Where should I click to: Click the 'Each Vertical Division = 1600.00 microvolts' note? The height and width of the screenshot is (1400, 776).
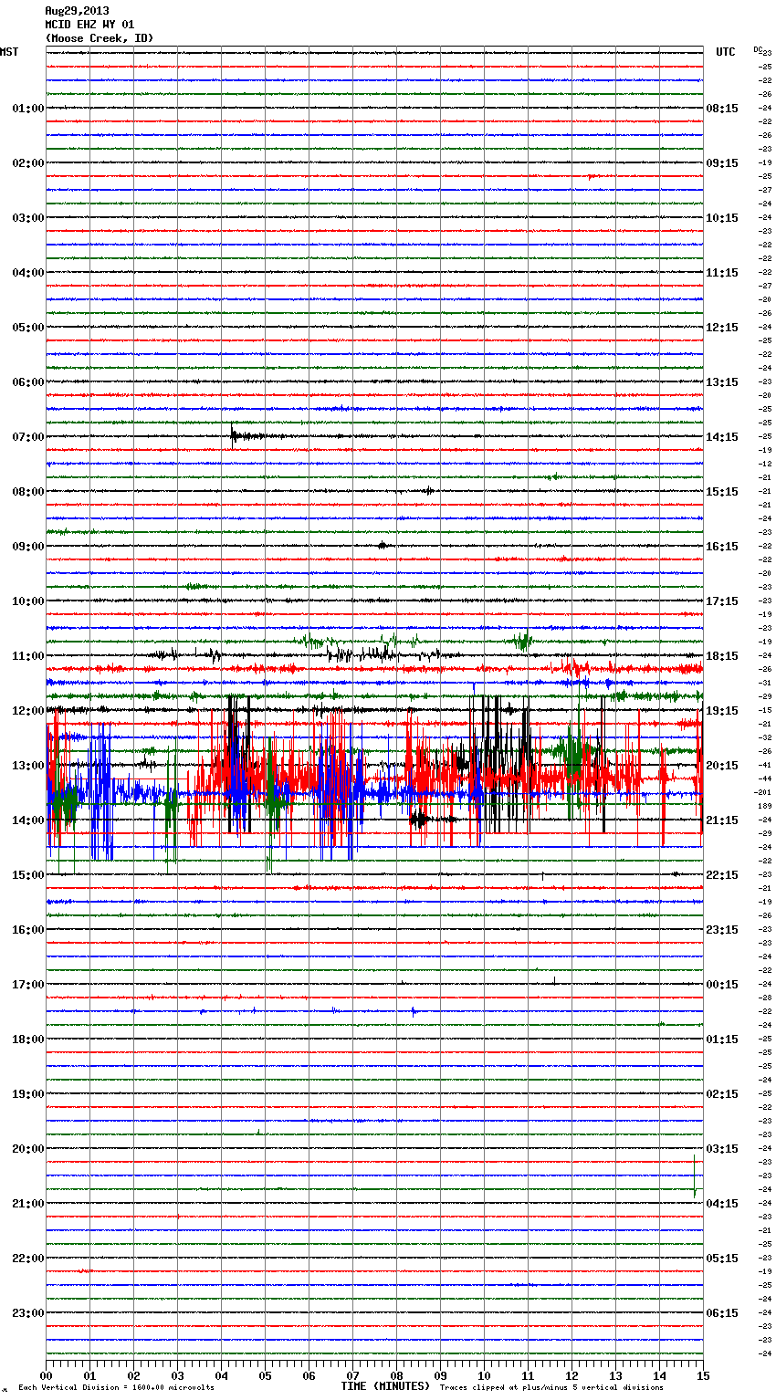117,1387
